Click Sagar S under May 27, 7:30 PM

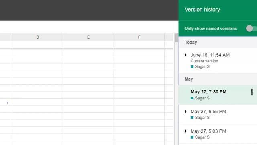tap(202, 98)
